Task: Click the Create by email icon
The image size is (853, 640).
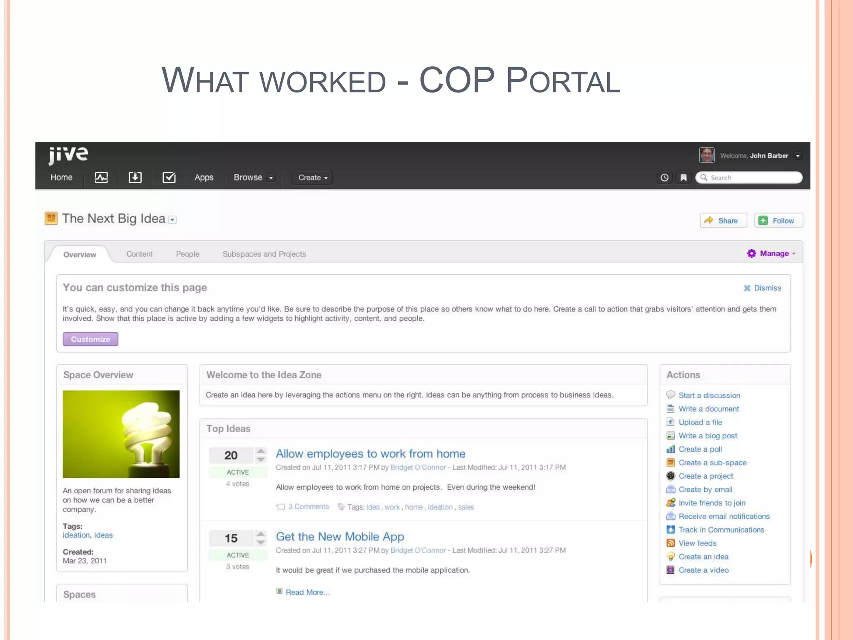Action: point(671,489)
